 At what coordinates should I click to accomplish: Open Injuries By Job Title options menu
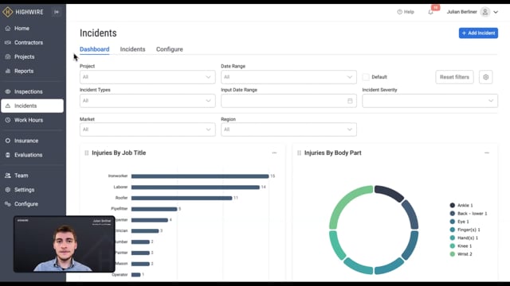(274, 153)
